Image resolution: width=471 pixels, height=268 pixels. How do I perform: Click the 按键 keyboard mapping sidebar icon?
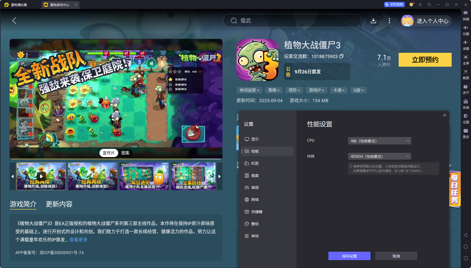(x=466, y=16)
